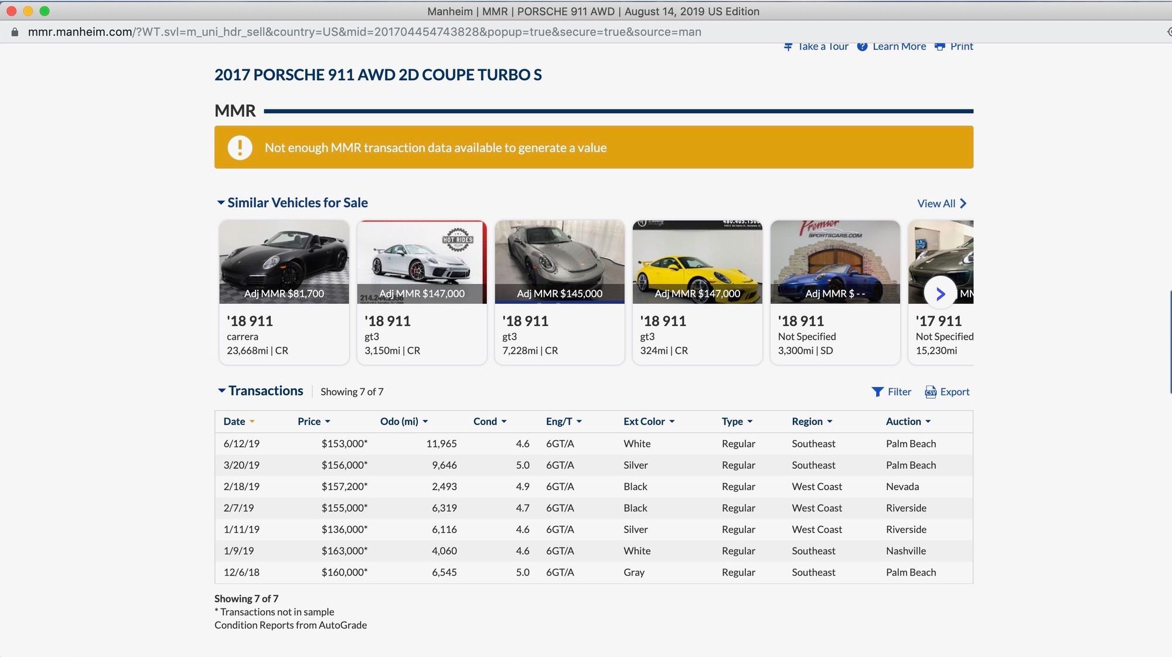
Task: Click the Take a Tour signpost icon
Action: click(x=788, y=47)
